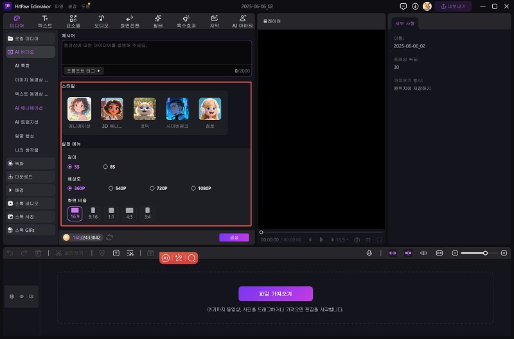The image size is (514, 339).
Task: Choose the 720P resolution radio button
Action: pos(152,188)
